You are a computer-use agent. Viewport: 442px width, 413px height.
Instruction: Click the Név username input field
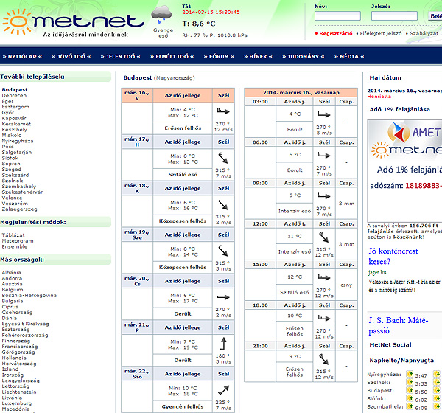(337, 16)
